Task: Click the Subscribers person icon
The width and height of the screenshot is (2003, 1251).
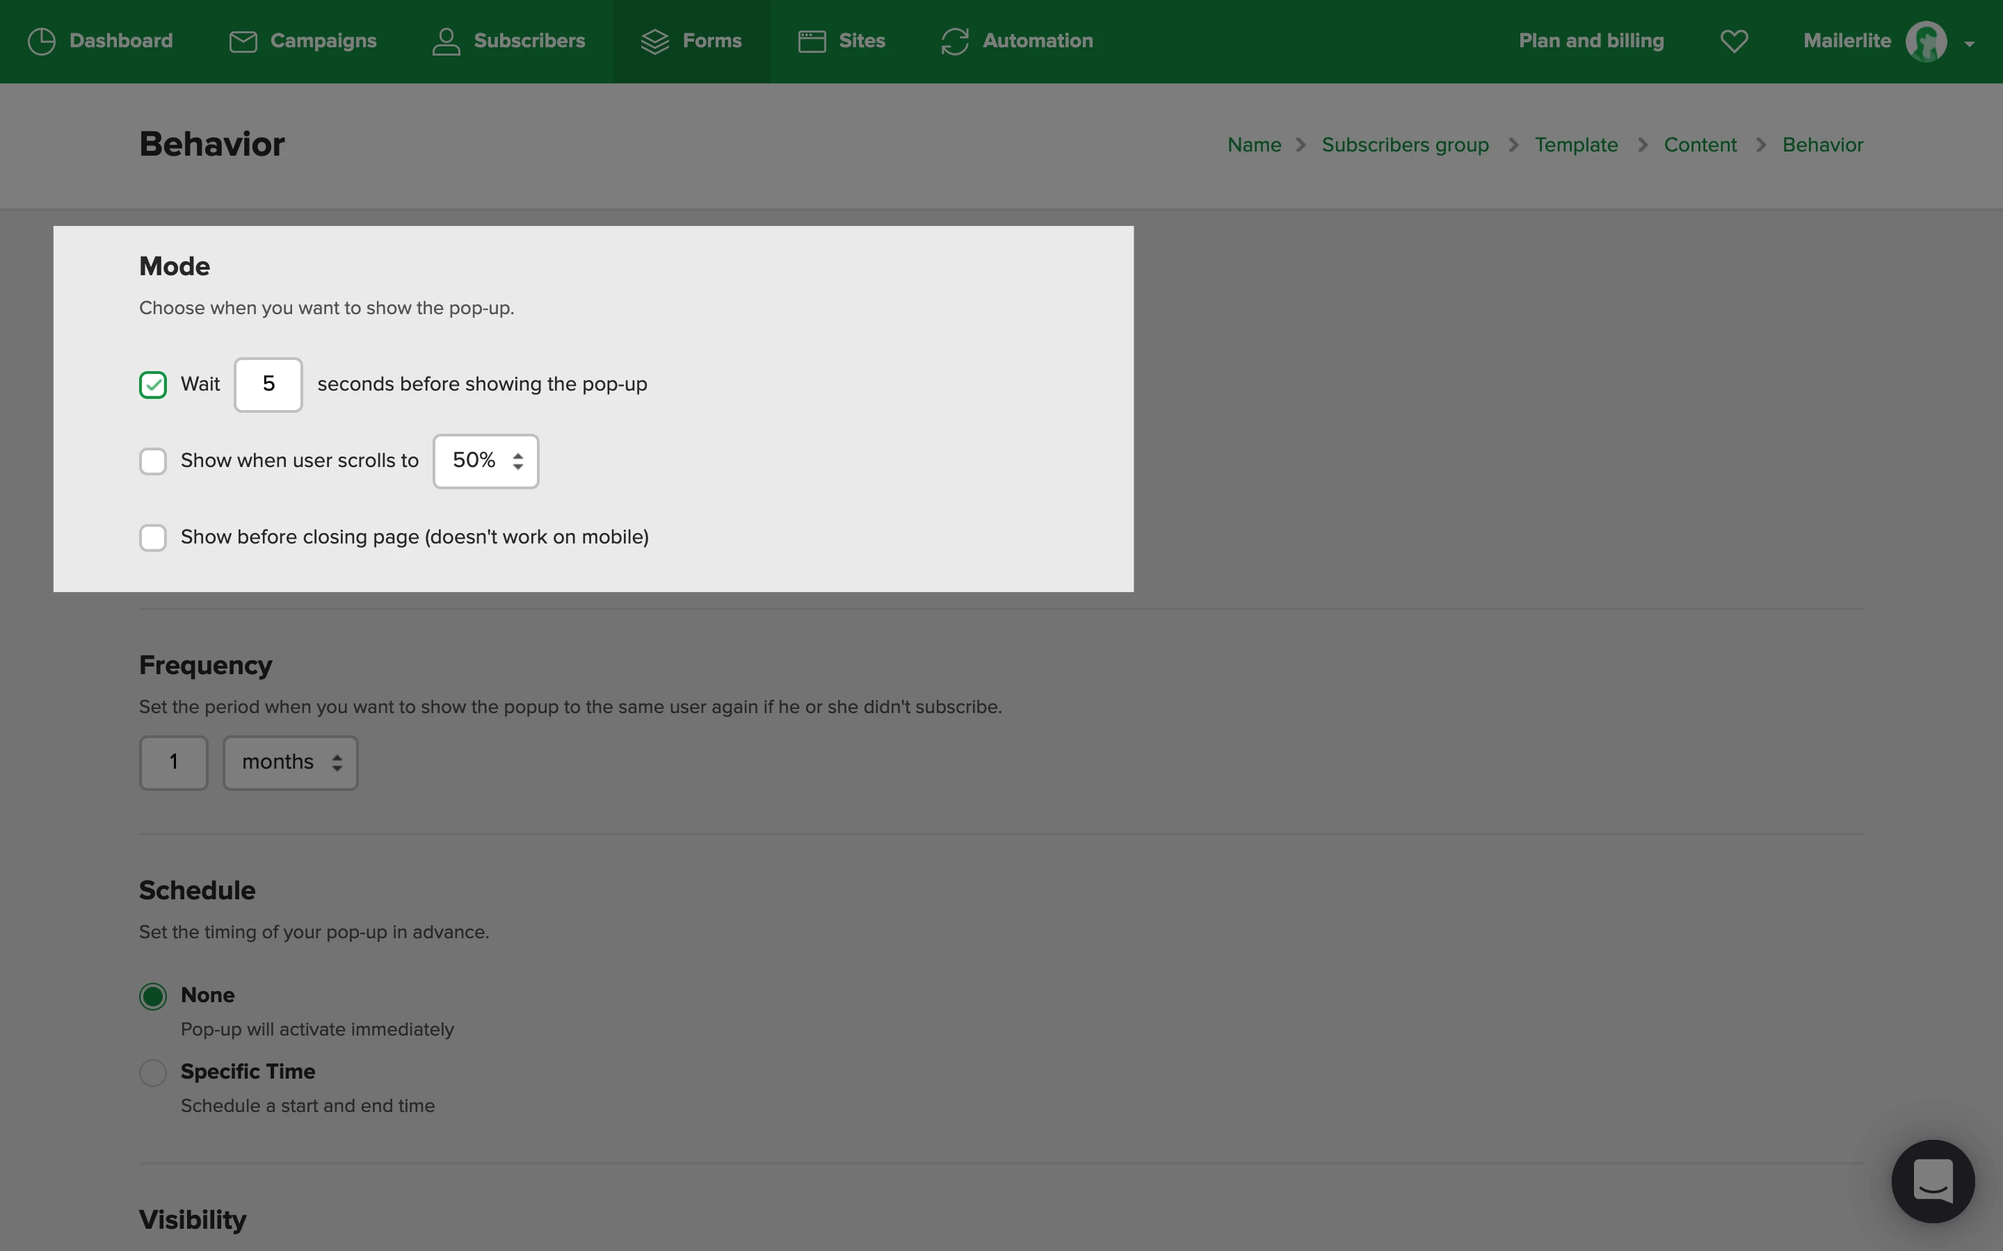Action: point(446,42)
